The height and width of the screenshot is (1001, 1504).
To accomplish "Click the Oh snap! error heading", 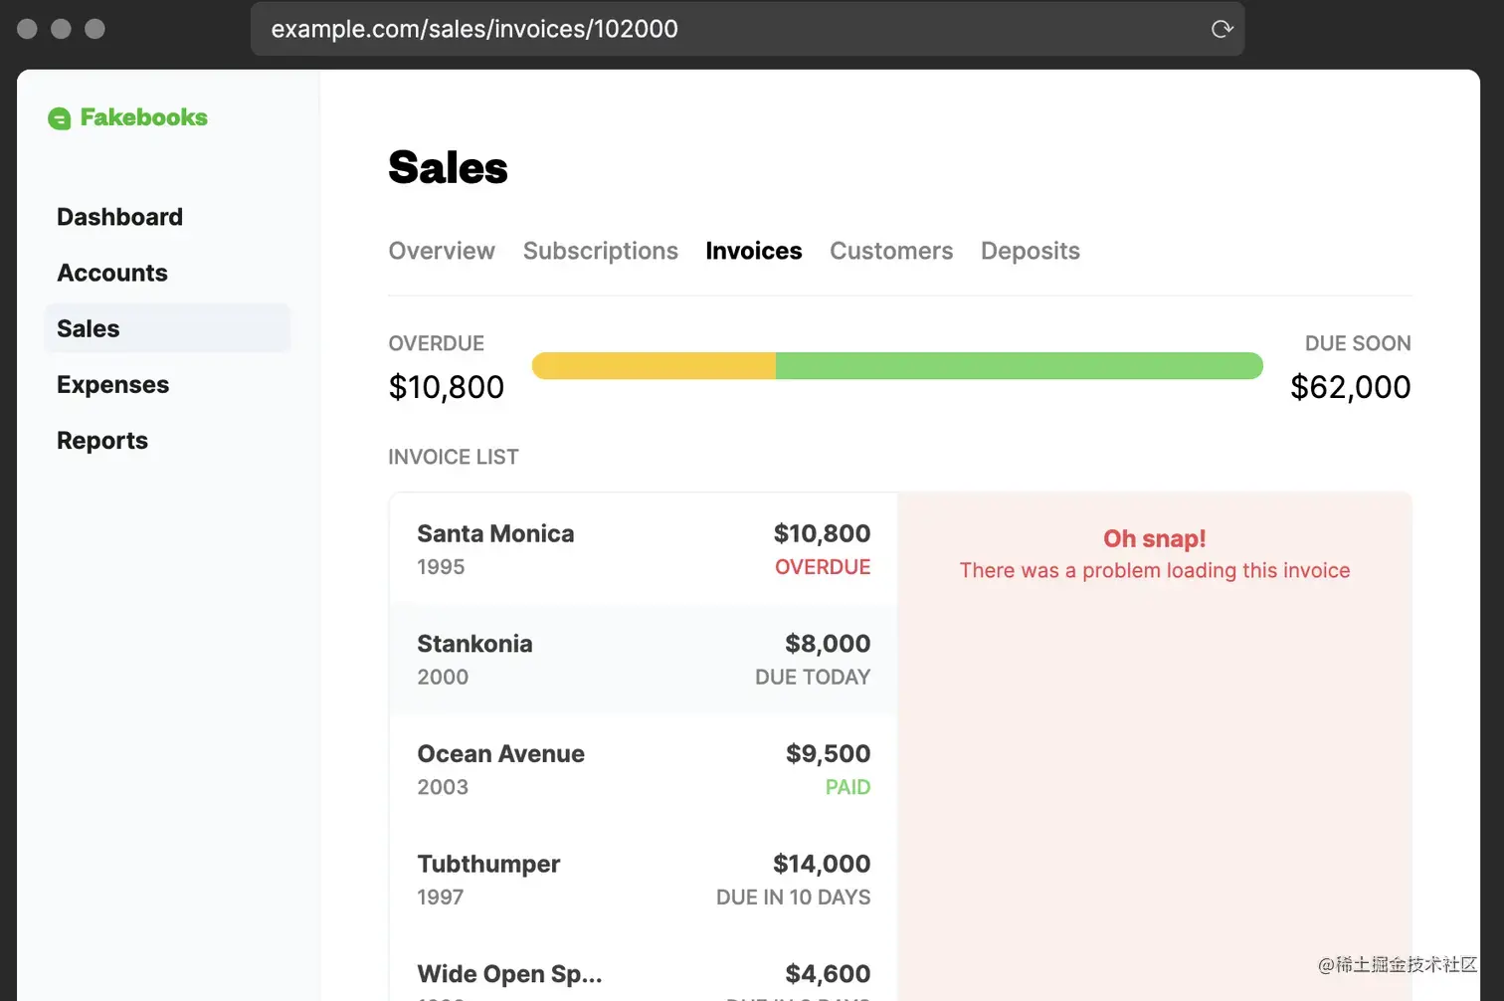I will click(1155, 539).
